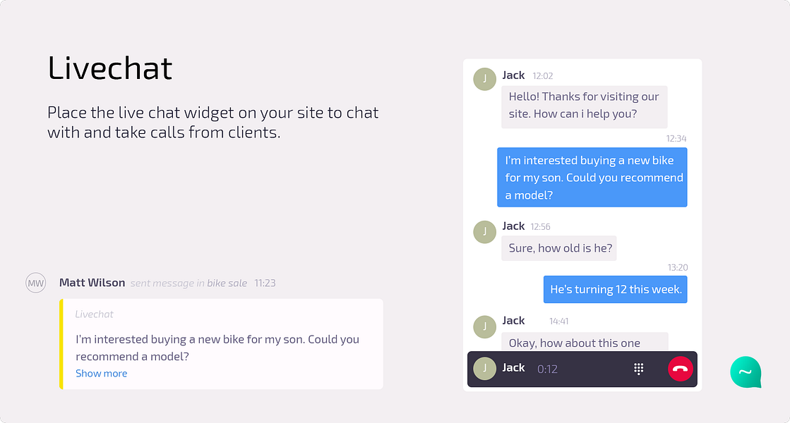Click the yellow accent bar on message card

tap(61, 344)
